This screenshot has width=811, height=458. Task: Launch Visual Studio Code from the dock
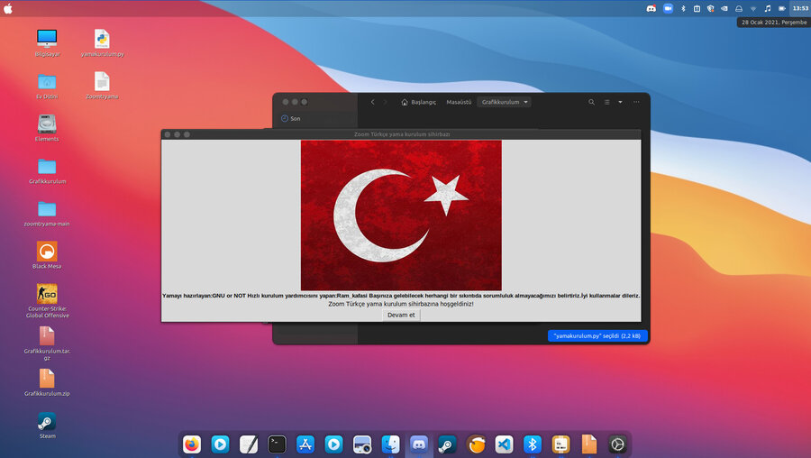click(x=504, y=444)
